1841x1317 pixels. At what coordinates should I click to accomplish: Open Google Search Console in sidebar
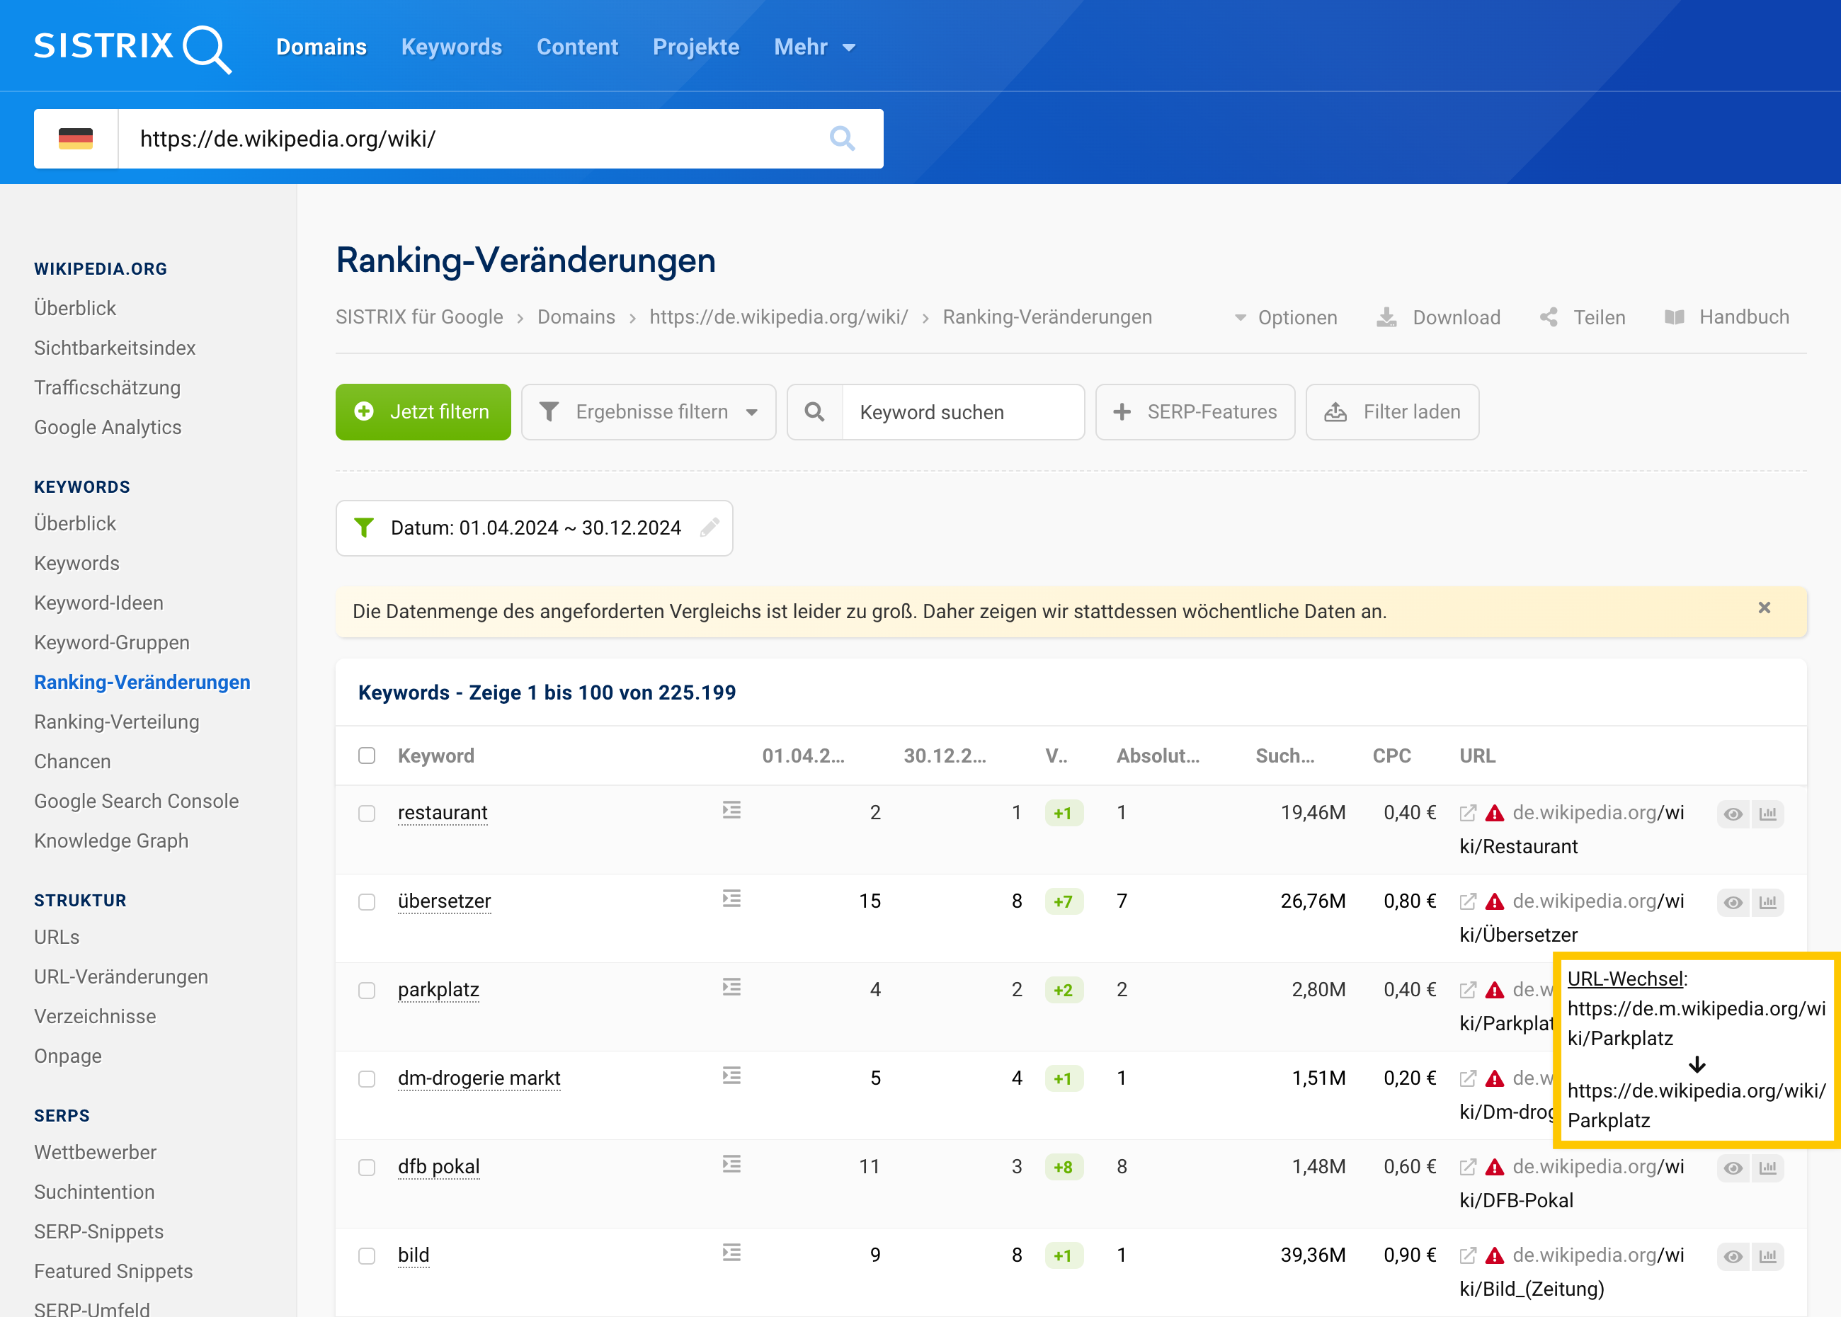(136, 802)
